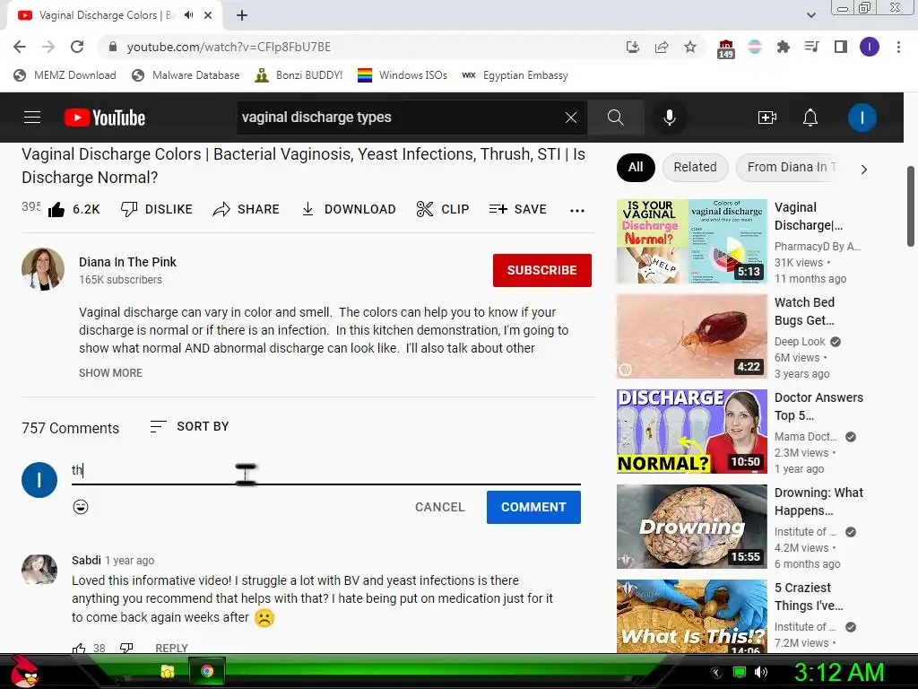The image size is (918, 689).
Task: Click the taskbar volume speaker icon
Action: tap(760, 672)
